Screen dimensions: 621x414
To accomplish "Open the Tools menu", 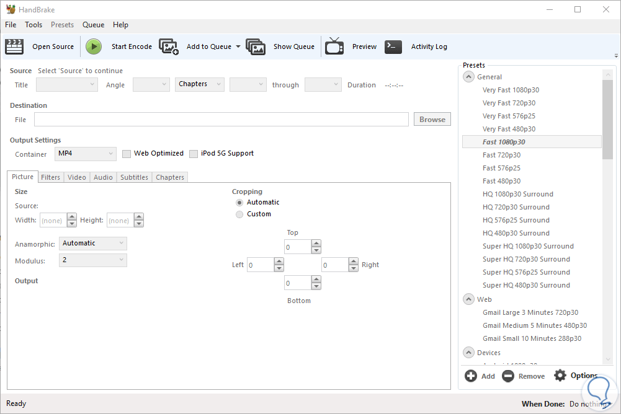I will 34,25.
